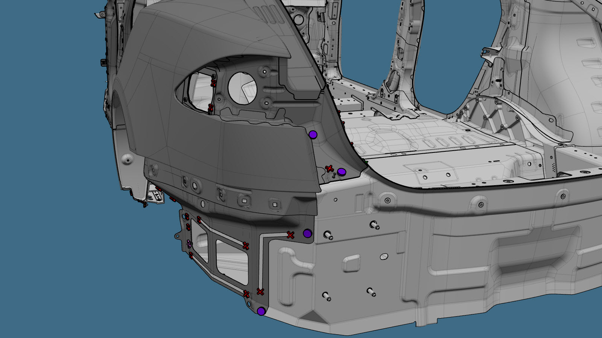The image size is (602, 338).
Task: Pick purple dot right of L-channel's red X
Action: (307, 234)
